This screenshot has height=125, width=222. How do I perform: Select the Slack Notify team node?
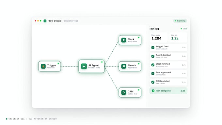pyautogui.click(x=130, y=40)
